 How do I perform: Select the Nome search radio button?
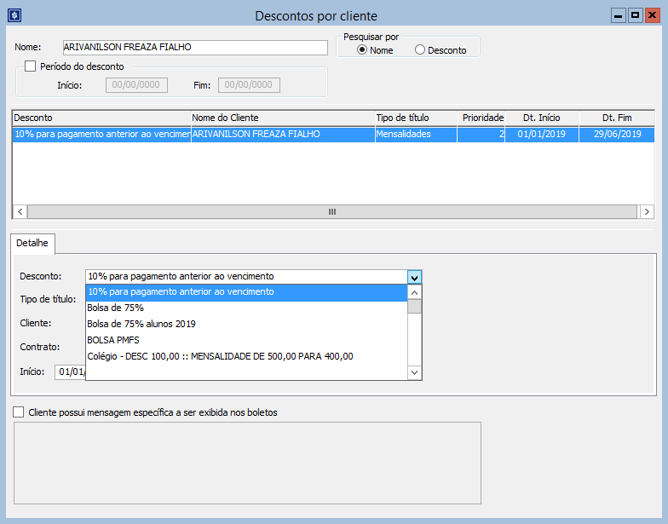362,50
